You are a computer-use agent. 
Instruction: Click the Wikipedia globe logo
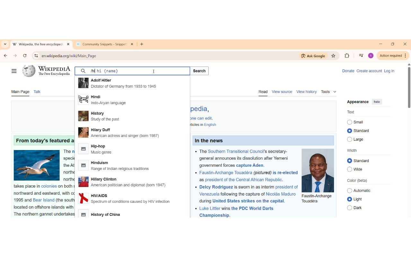tap(29, 71)
